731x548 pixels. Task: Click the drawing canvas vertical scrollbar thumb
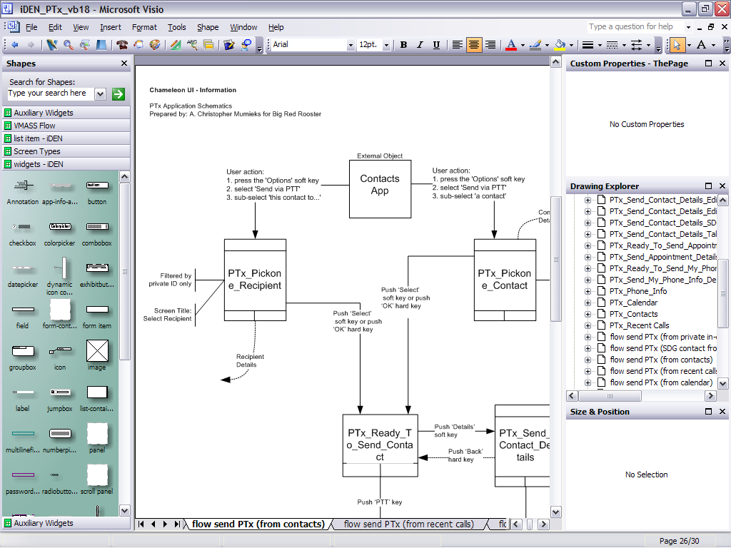point(555,259)
